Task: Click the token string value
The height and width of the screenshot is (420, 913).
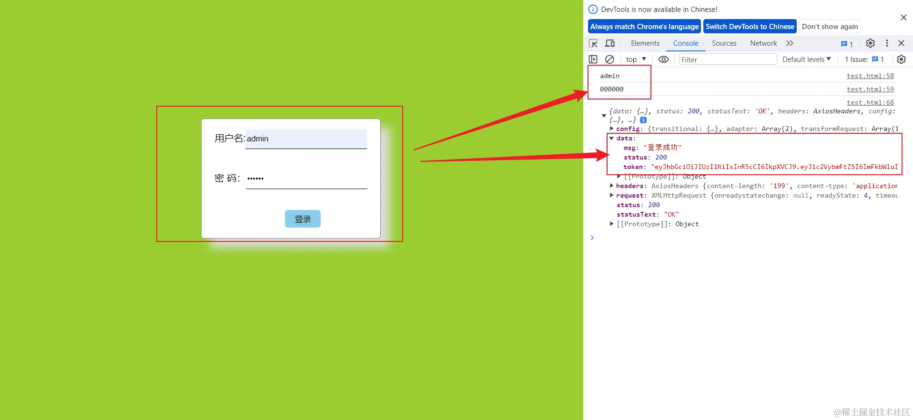Action: tap(774, 167)
